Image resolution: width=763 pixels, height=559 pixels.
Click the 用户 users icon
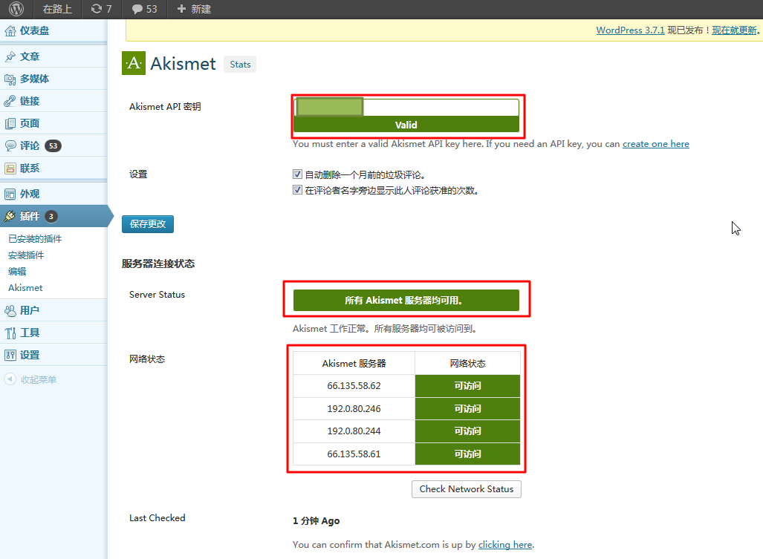pyautogui.click(x=10, y=310)
